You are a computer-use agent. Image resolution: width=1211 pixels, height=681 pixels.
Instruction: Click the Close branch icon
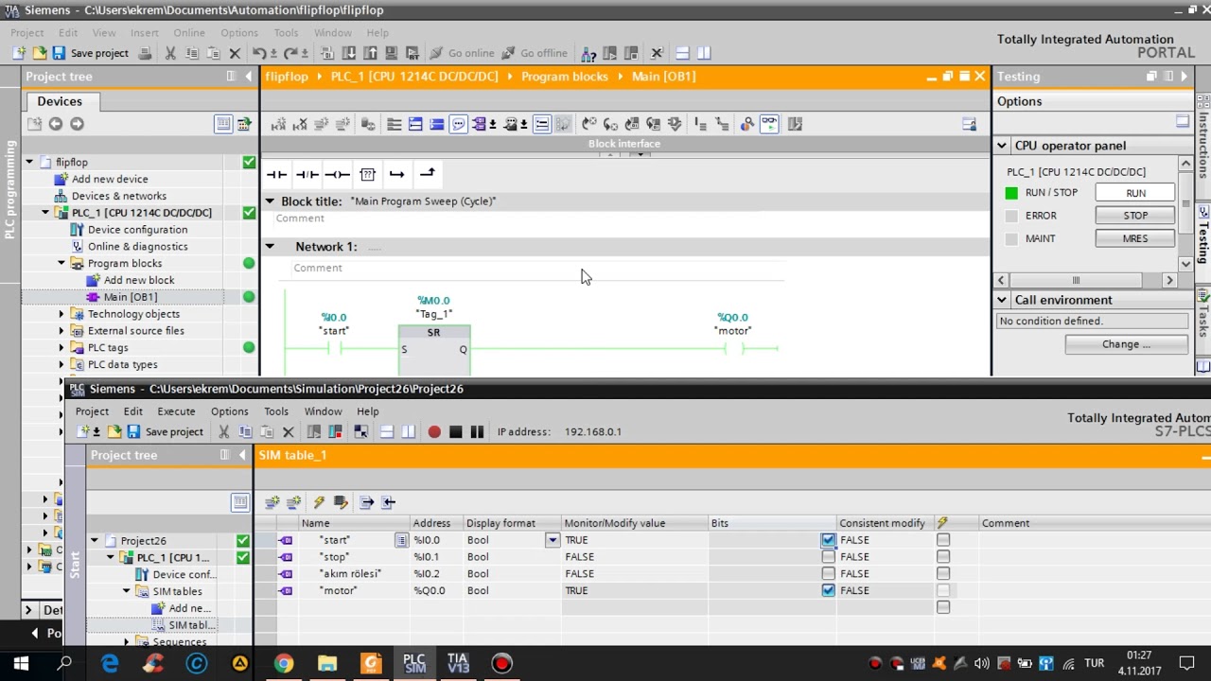coord(427,174)
